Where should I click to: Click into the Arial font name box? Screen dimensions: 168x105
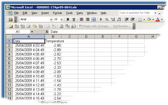pos(35,19)
